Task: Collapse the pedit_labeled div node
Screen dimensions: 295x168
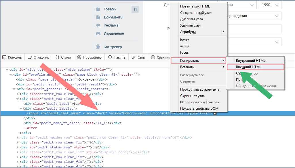Action: 21,109
